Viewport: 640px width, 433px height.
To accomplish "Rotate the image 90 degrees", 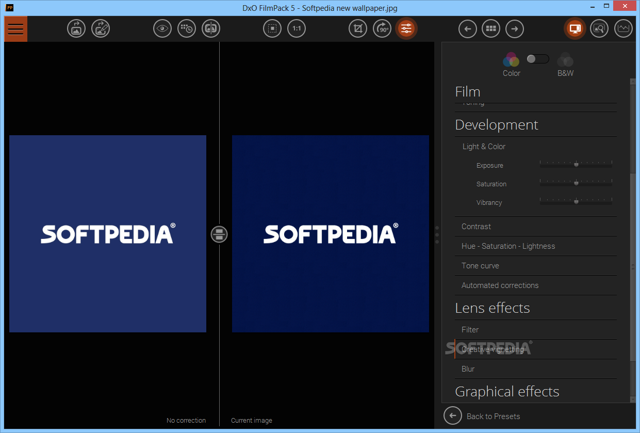I will (382, 28).
